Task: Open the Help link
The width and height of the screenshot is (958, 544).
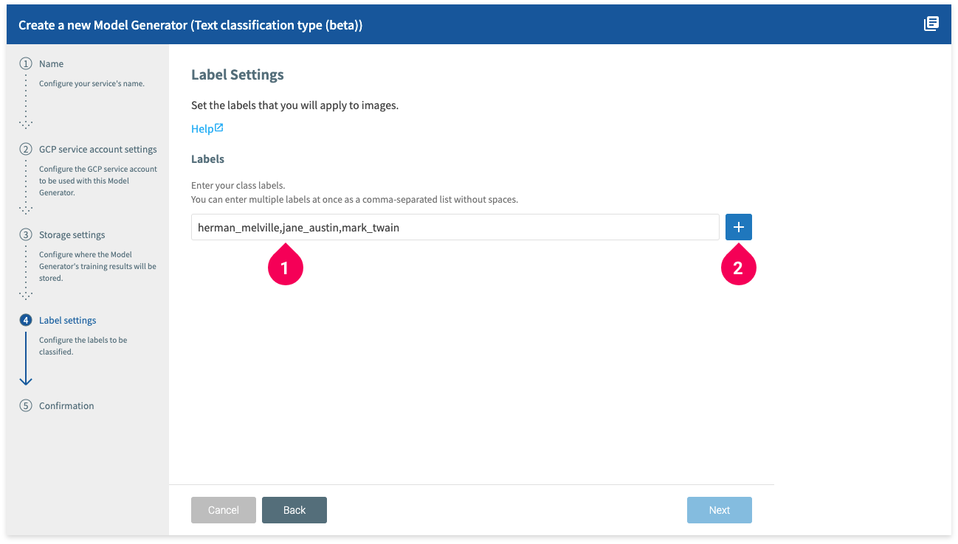Action: pyautogui.click(x=207, y=129)
